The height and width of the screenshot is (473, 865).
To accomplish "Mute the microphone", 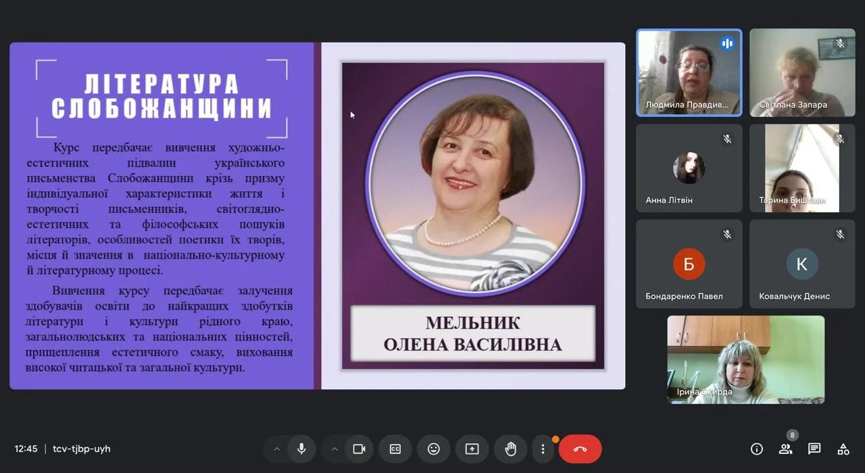I will coord(301,449).
